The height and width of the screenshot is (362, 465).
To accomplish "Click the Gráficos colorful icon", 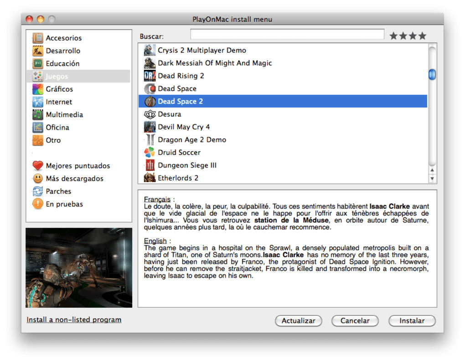I will coord(38,89).
